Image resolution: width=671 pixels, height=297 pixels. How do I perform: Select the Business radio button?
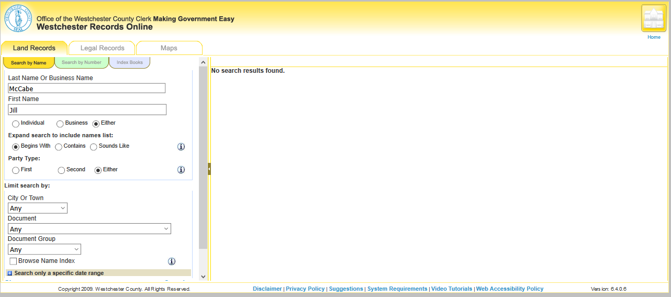click(x=60, y=124)
